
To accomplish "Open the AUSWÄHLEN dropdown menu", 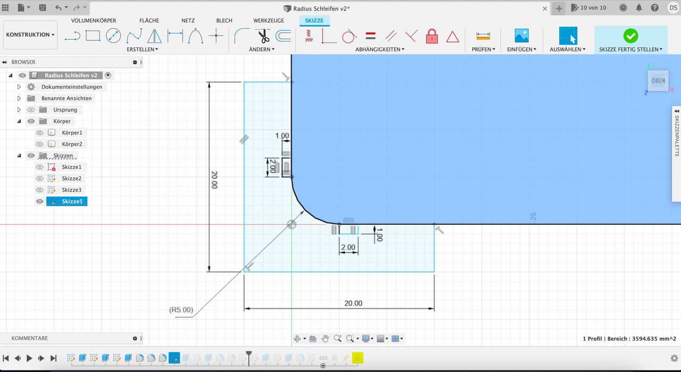I will (x=568, y=49).
